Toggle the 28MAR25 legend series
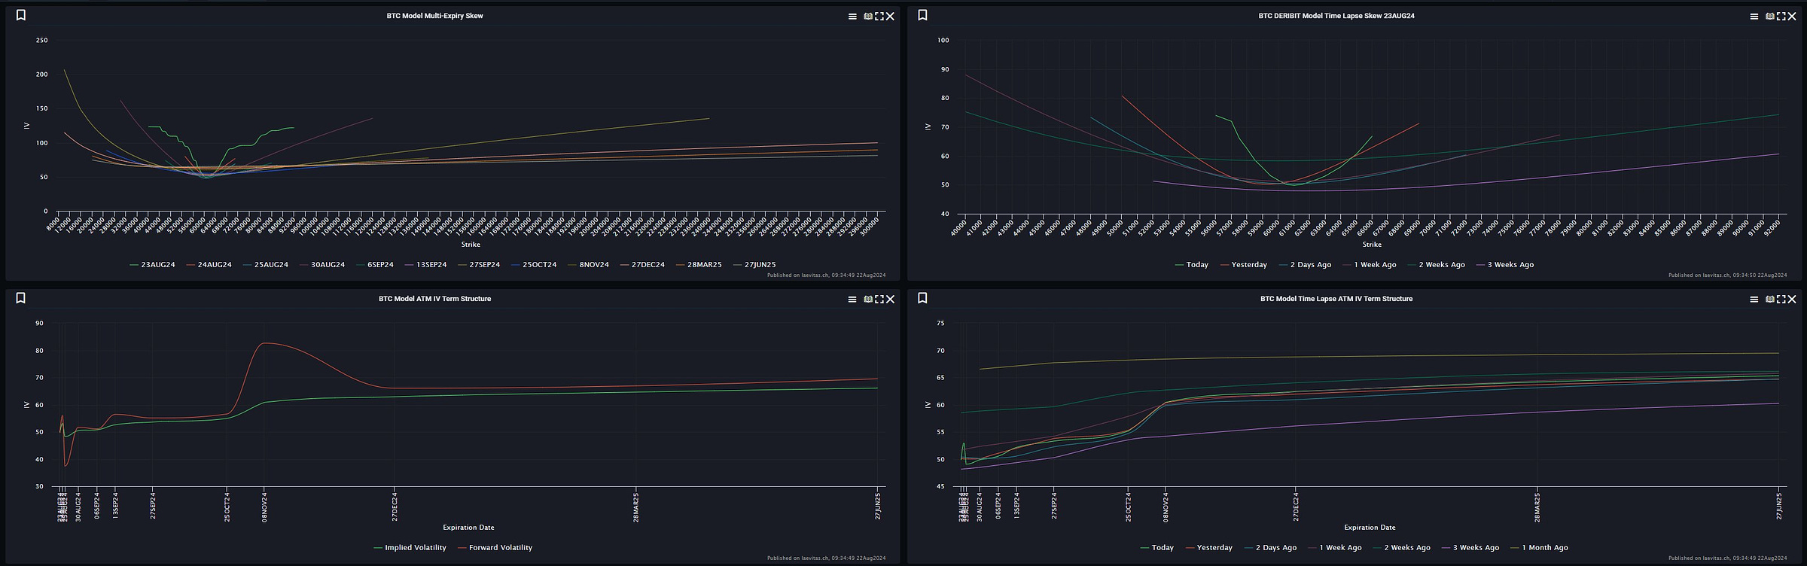 pyautogui.click(x=699, y=265)
